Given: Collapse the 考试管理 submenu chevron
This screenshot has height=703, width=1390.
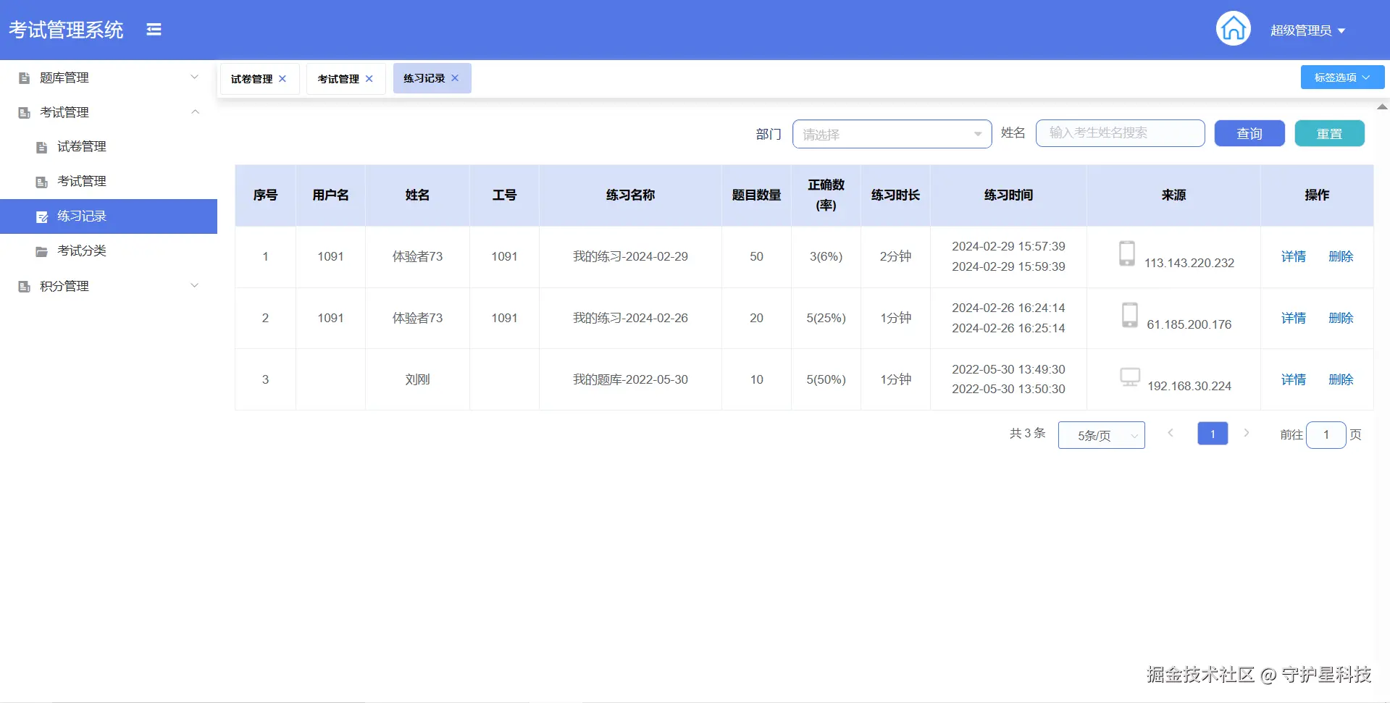Looking at the screenshot, I should pos(194,111).
